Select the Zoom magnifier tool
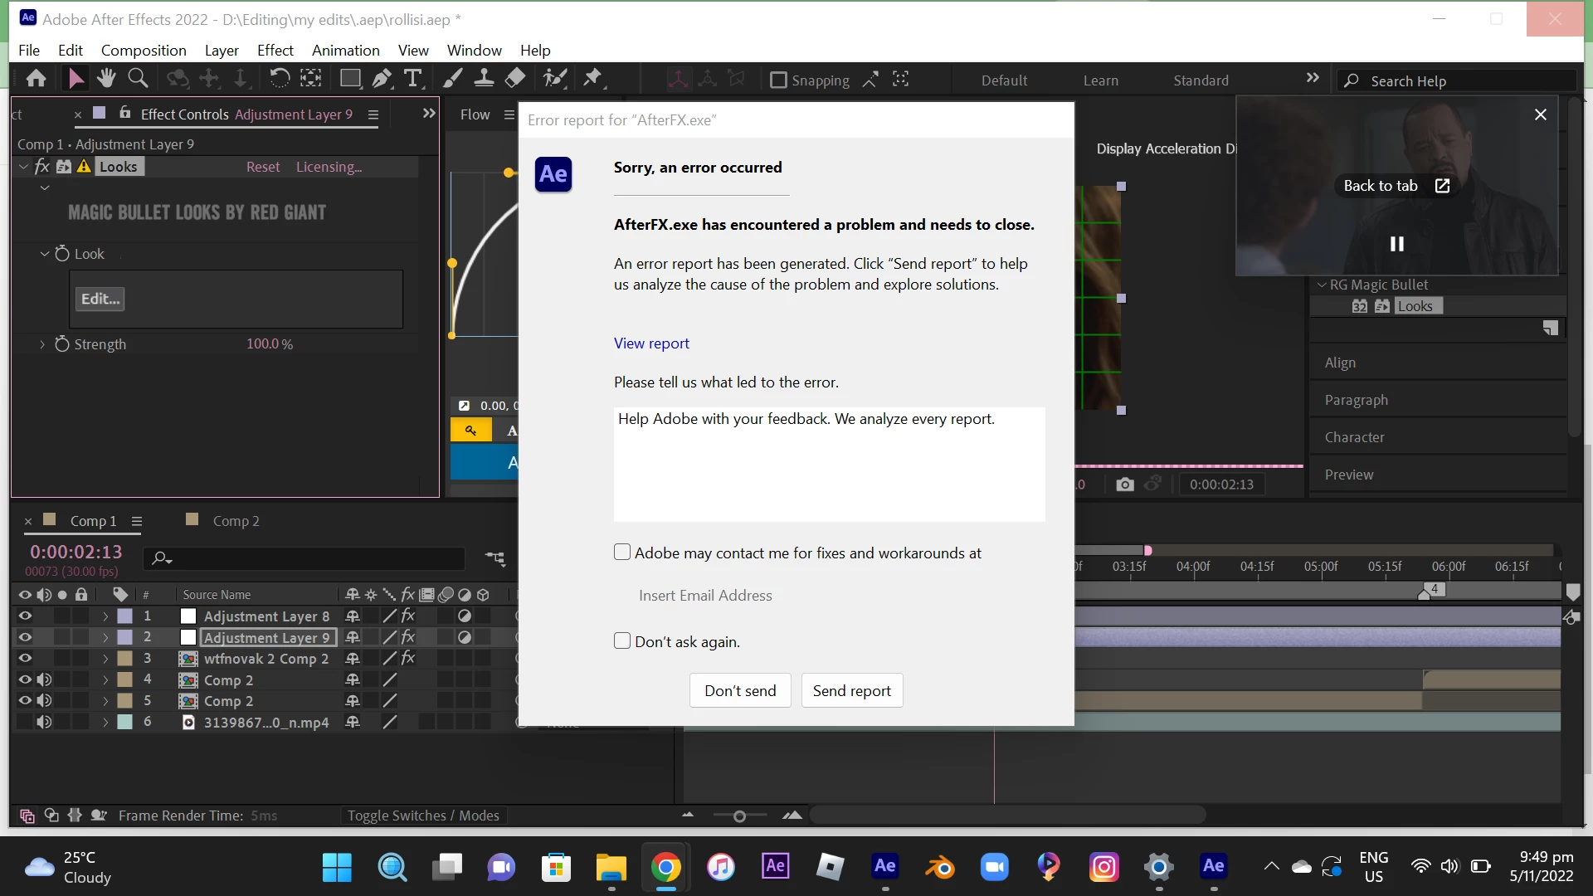The image size is (1593, 896). [138, 79]
